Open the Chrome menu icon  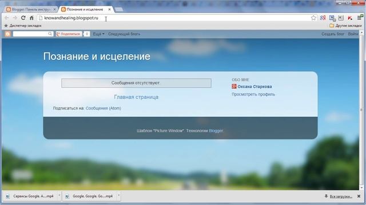pyautogui.click(x=360, y=18)
